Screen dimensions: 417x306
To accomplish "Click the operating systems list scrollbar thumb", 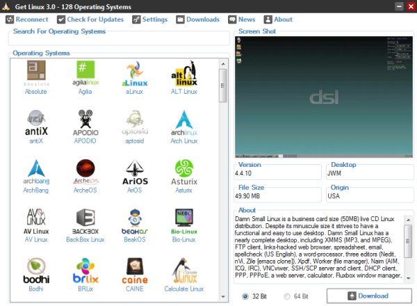I will click(223, 86).
